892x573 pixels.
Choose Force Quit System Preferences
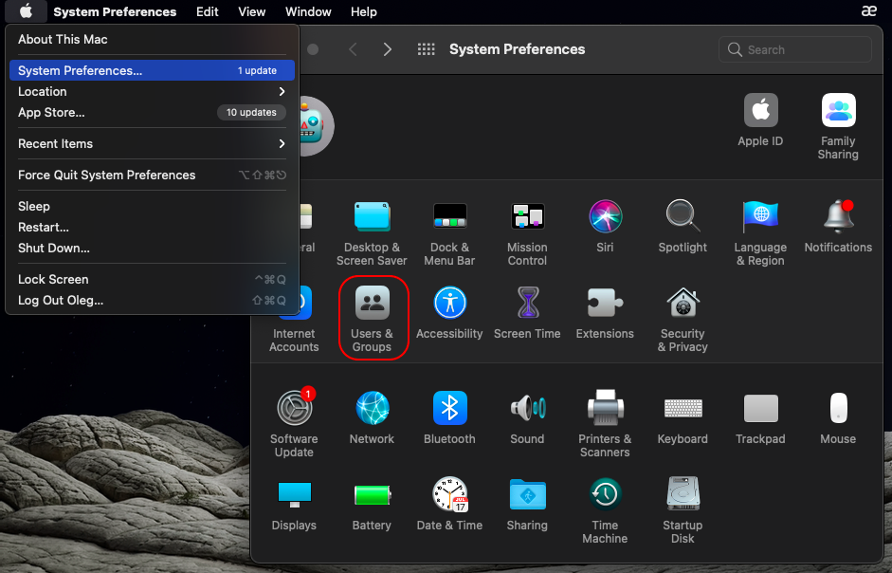click(x=152, y=175)
